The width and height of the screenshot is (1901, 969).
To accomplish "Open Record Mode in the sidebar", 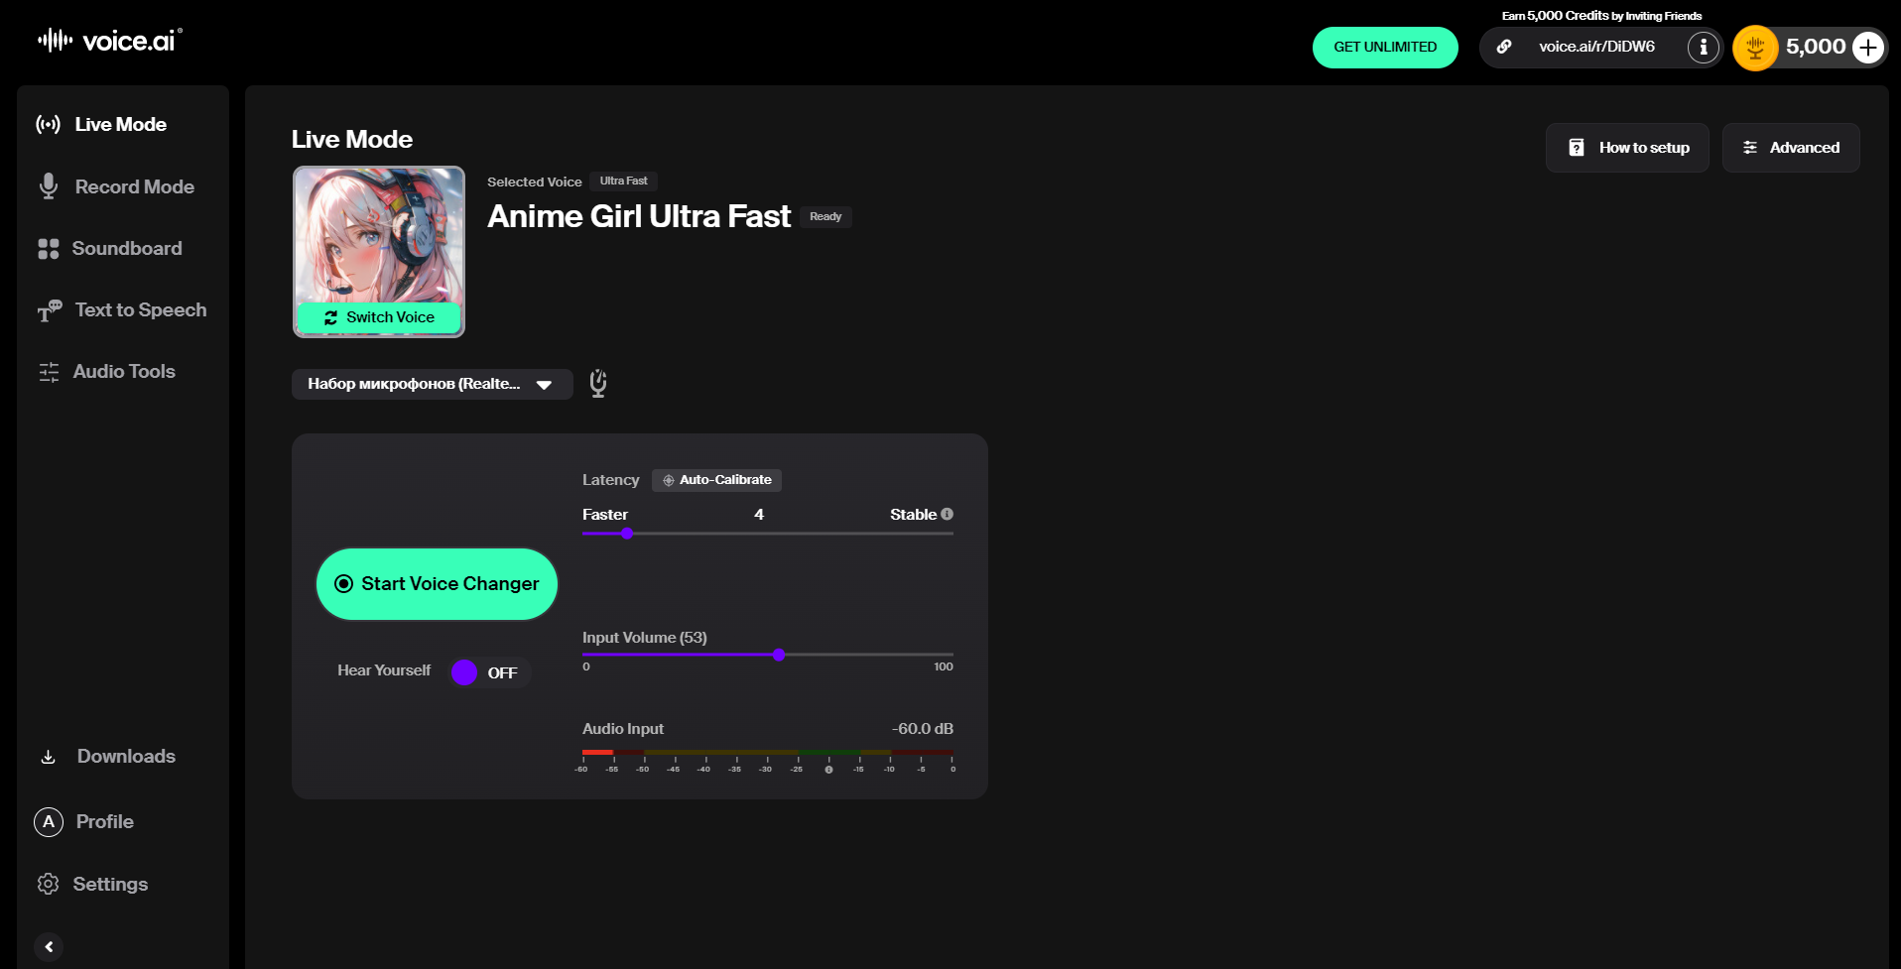I will pos(115,186).
